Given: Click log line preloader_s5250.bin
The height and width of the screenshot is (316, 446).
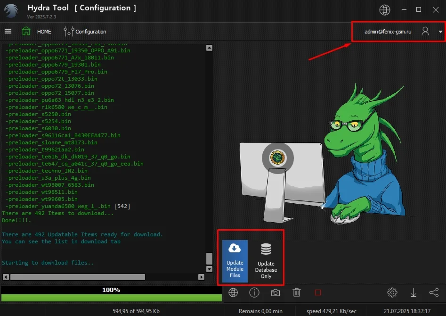Looking at the screenshot, I should [38, 114].
